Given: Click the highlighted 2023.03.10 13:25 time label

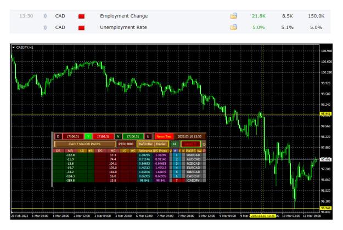Looking at the screenshot, I should (x=263, y=216).
